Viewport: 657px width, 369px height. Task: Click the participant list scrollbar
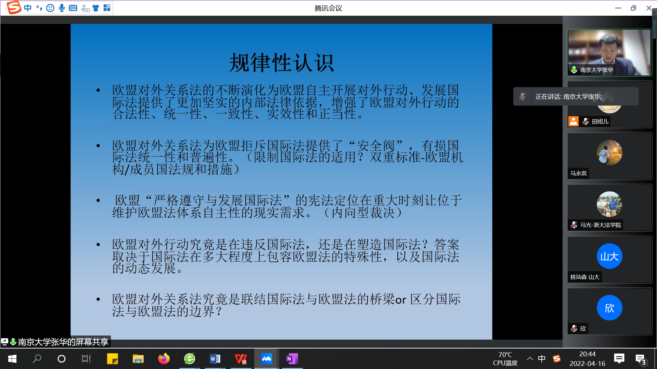coord(654,24)
